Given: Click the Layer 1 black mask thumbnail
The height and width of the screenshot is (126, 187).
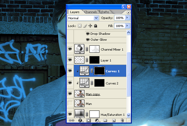Looking at the screenshot, I should (94, 60).
